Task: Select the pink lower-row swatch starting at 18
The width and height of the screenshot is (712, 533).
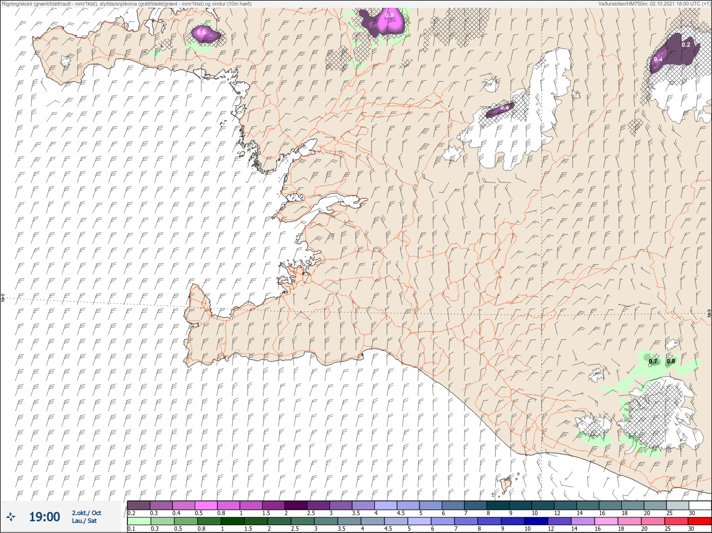Action: [630, 521]
